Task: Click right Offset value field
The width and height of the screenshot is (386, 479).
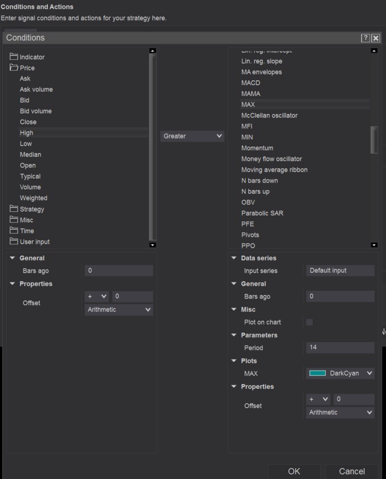Action: pos(354,399)
